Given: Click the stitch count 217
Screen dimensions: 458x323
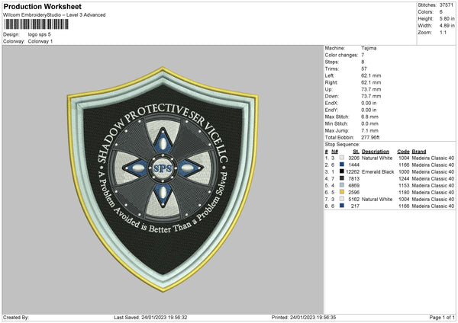Looking at the screenshot, I should point(355,206).
